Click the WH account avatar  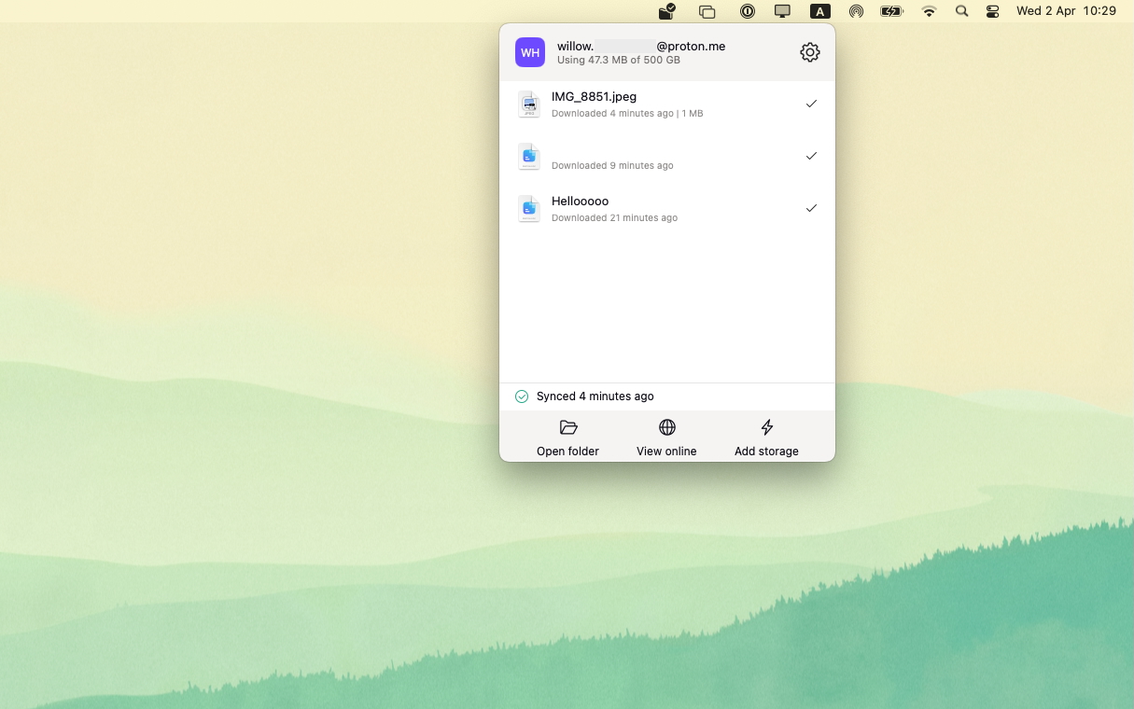530,52
